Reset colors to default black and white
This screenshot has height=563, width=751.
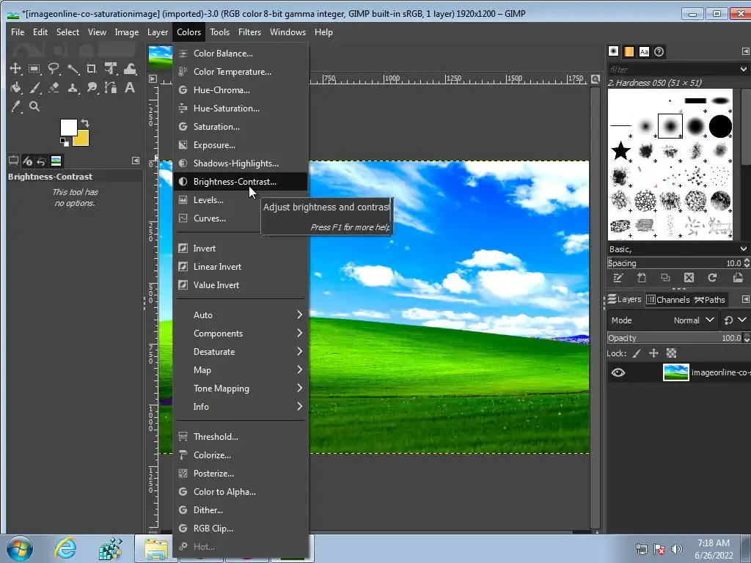point(64,141)
